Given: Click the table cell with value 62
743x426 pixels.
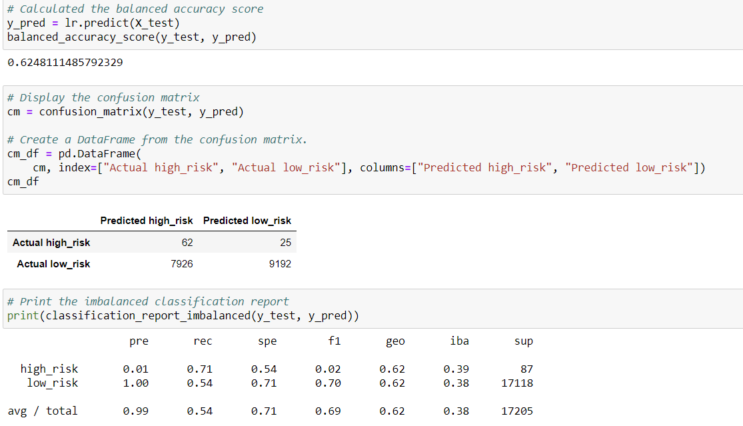Looking at the screenshot, I should click(187, 243).
